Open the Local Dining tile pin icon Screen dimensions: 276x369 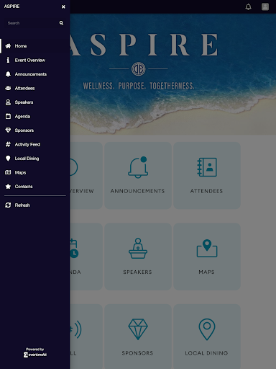pos(207,329)
